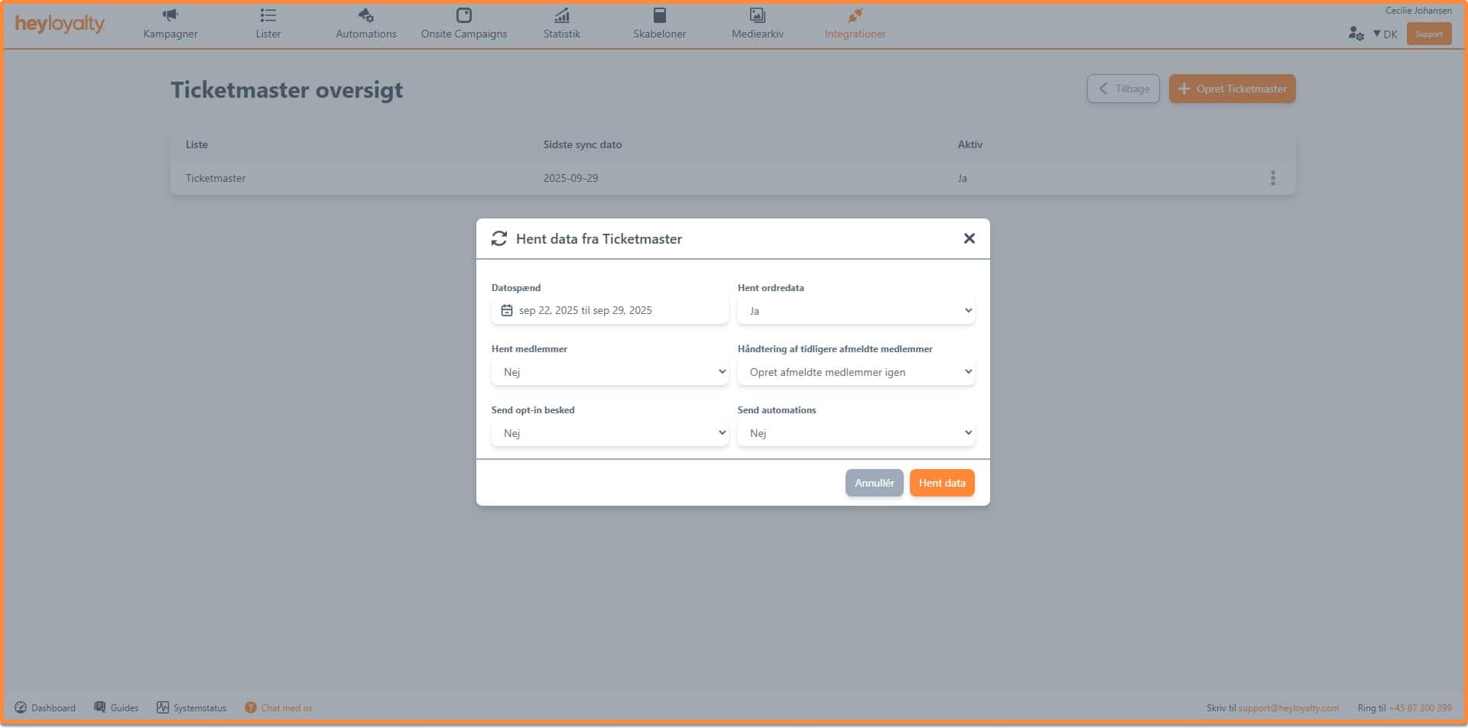This screenshot has width=1468, height=728.
Task: Expand the Send automations dropdown
Action: (856, 433)
